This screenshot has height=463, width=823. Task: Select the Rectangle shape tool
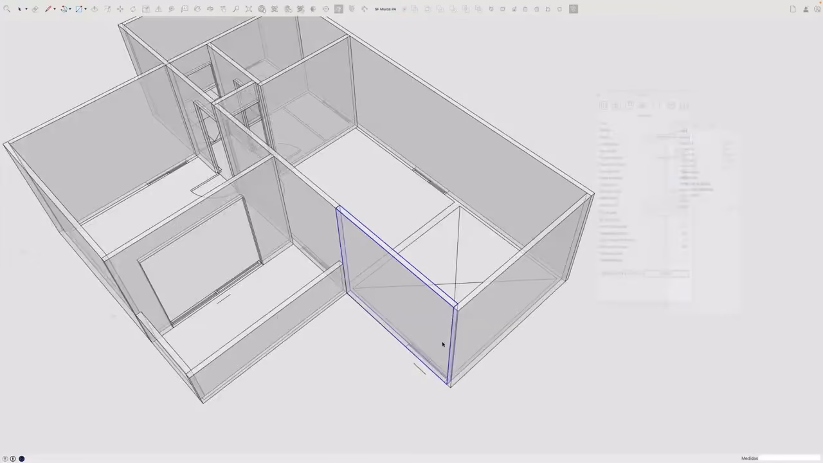click(x=79, y=9)
